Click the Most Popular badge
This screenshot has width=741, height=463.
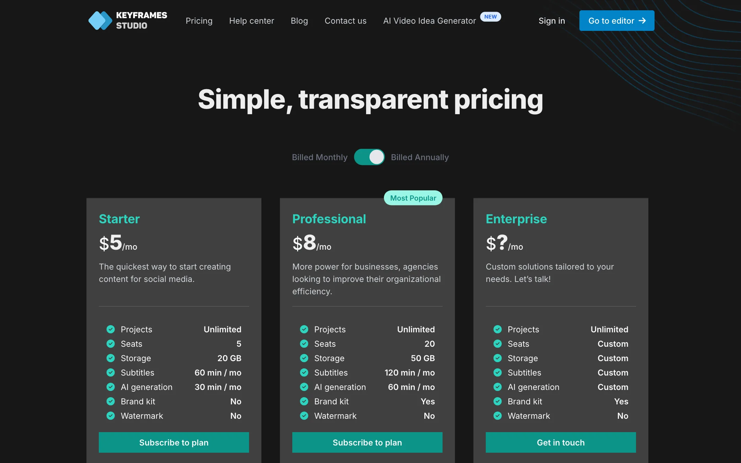point(413,198)
